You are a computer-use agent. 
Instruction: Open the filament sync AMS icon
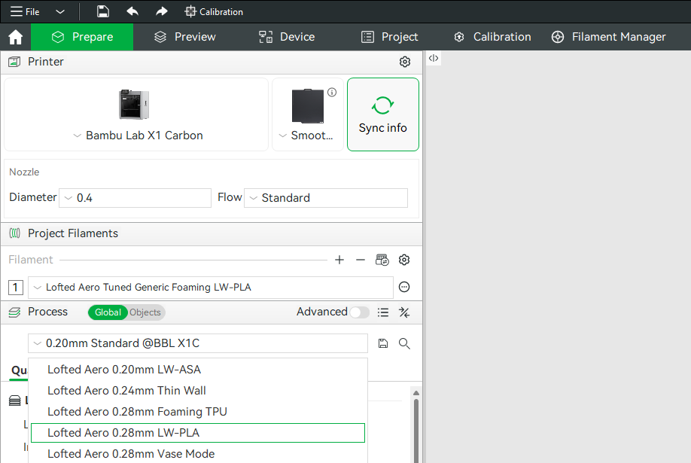pyautogui.click(x=382, y=260)
